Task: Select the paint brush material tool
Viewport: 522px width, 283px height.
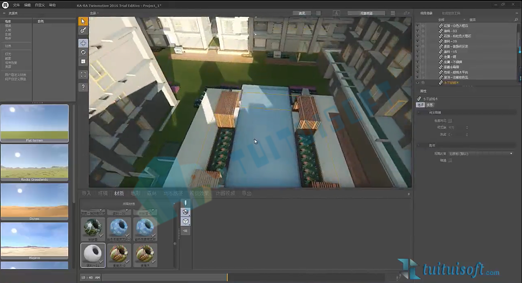Action: pyautogui.click(x=186, y=203)
